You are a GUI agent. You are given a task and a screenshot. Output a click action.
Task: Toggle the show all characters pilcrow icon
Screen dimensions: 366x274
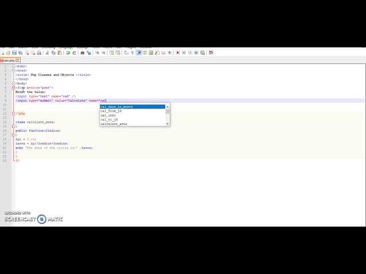(132, 53)
